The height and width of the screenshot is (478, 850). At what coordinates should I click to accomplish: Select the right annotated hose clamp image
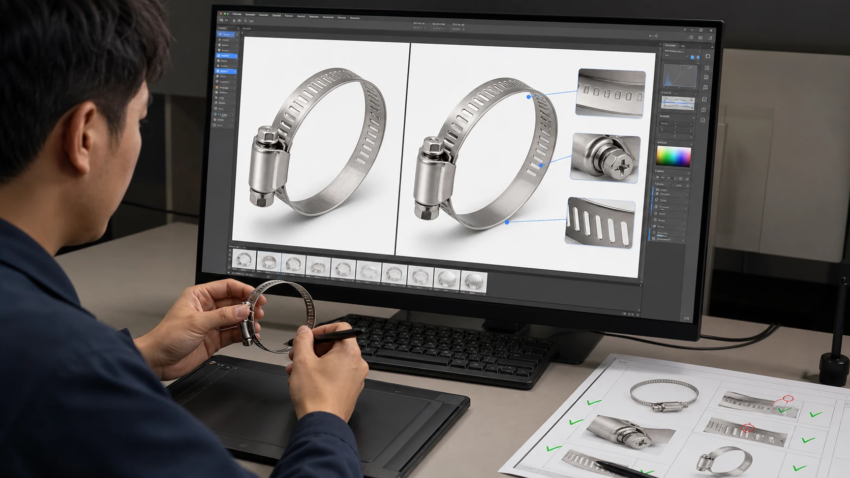point(485,155)
